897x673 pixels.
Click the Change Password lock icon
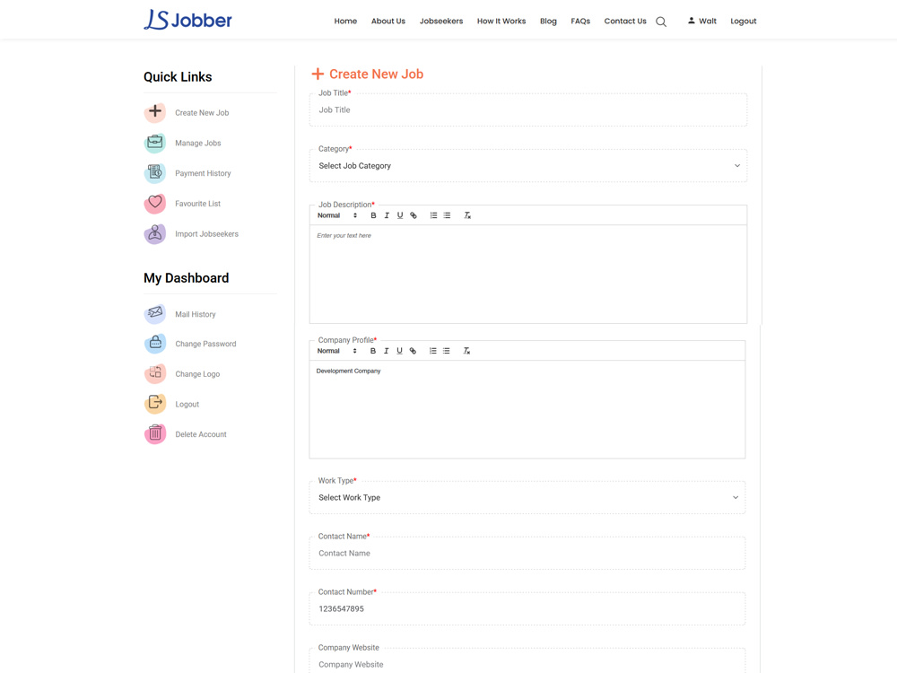tap(155, 344)
